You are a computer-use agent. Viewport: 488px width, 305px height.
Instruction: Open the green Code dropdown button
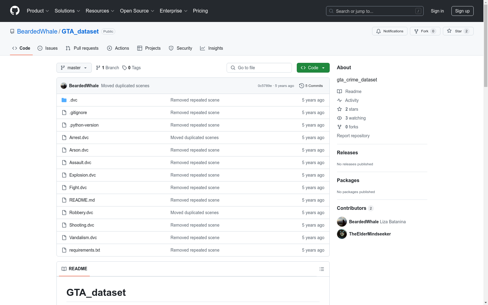pos(313,68)
